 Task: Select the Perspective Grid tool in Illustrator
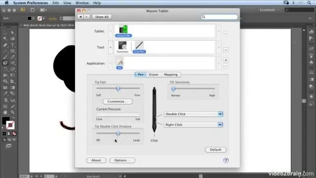(12, 81)
